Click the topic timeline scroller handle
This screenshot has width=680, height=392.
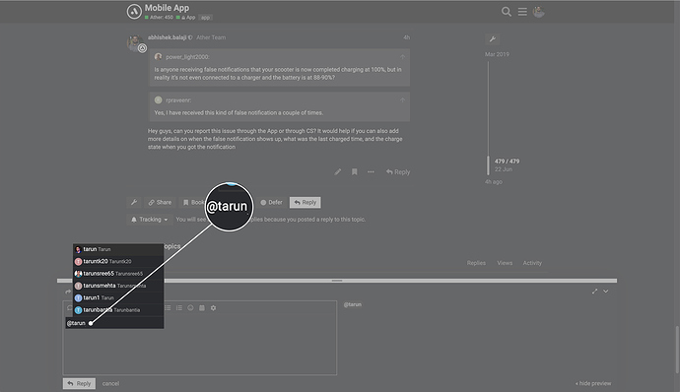coord(488,165)
